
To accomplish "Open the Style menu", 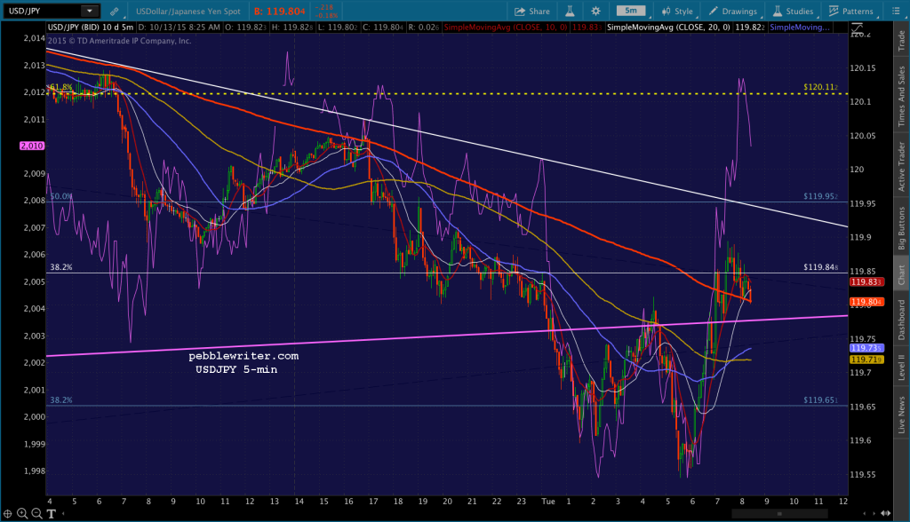I will pyautogui.click(x=677, y=11).
